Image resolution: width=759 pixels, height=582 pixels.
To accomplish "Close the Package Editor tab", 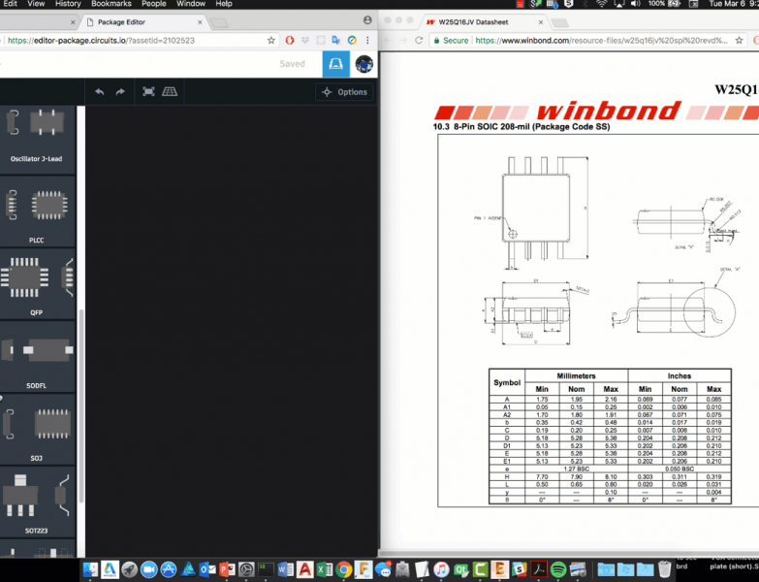I will click(x=200, y=22).
